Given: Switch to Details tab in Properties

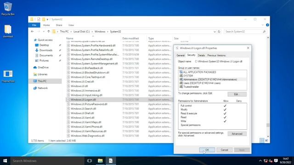Looking at the screenshot, I should click(x=201, y=55).
